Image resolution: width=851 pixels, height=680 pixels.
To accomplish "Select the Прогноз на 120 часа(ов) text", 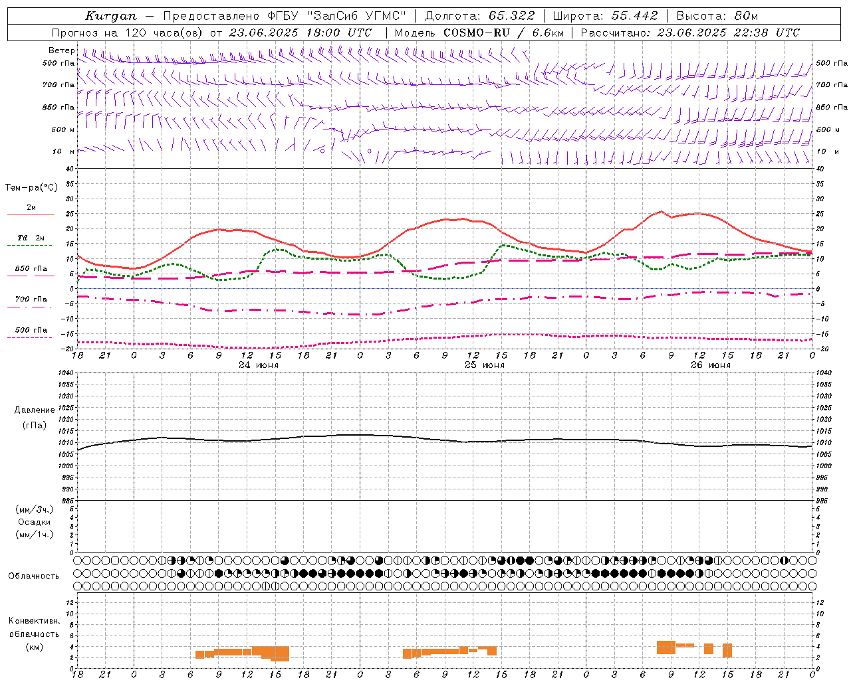I will (126, 33).
